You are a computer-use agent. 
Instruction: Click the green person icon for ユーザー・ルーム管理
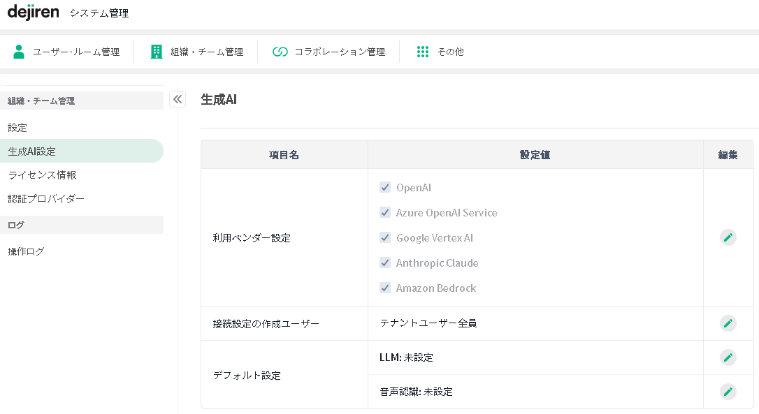click(19, 52)
